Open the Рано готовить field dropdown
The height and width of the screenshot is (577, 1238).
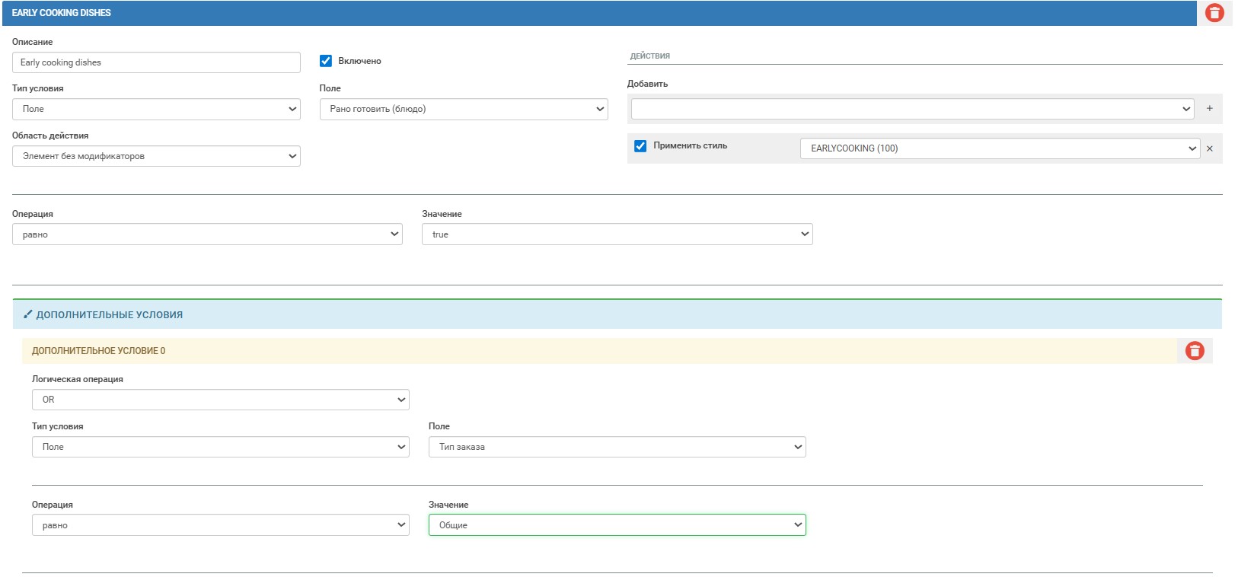[463, 110]
